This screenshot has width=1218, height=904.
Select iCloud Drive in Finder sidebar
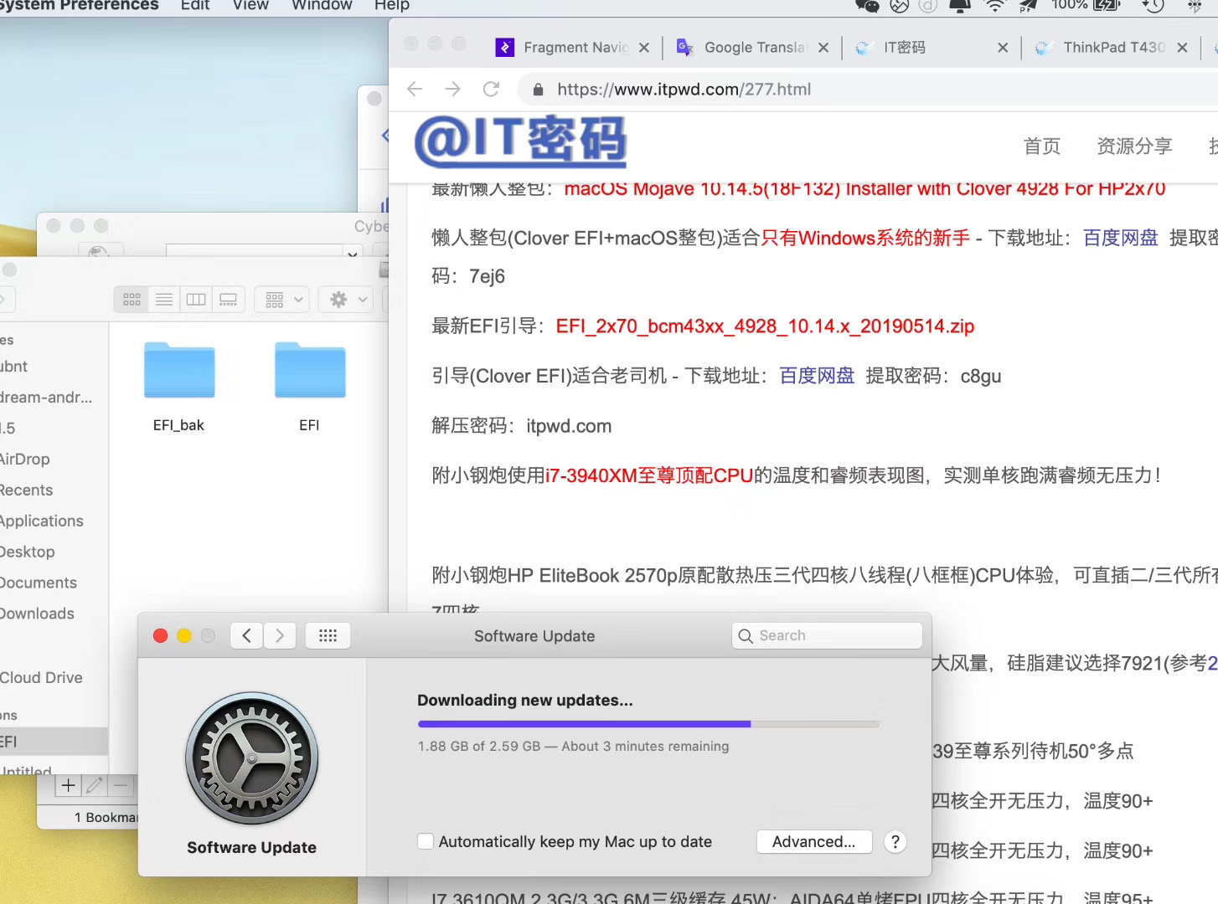(x=41, y=678)
